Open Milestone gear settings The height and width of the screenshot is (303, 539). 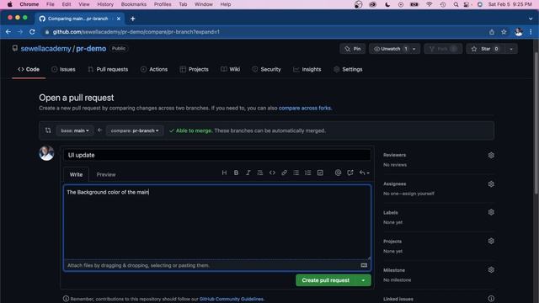491,270
